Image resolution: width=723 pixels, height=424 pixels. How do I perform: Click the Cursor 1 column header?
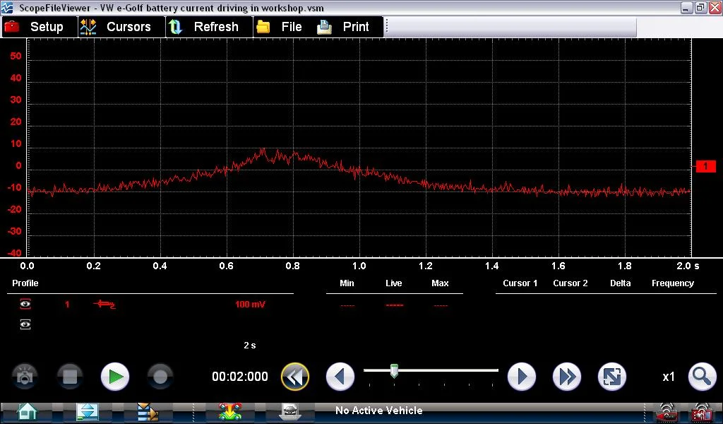click(520, 283)
